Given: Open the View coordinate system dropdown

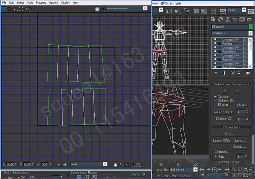Looking at the screenshot, I should tap(244, 10).
